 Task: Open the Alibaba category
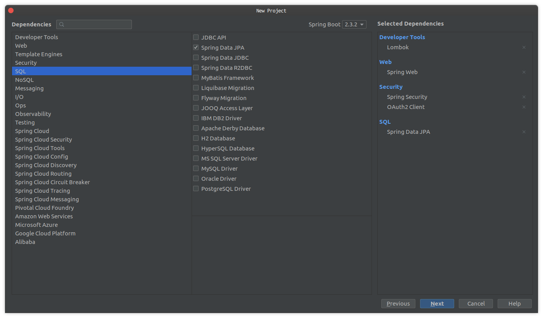pyautogui.click(x=102, y=242)
